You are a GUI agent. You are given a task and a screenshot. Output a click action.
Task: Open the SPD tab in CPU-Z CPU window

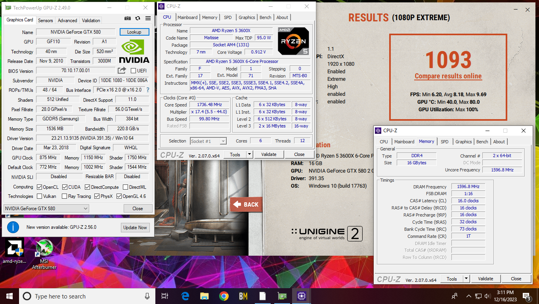pyautogui.click(x=227, y=17)
